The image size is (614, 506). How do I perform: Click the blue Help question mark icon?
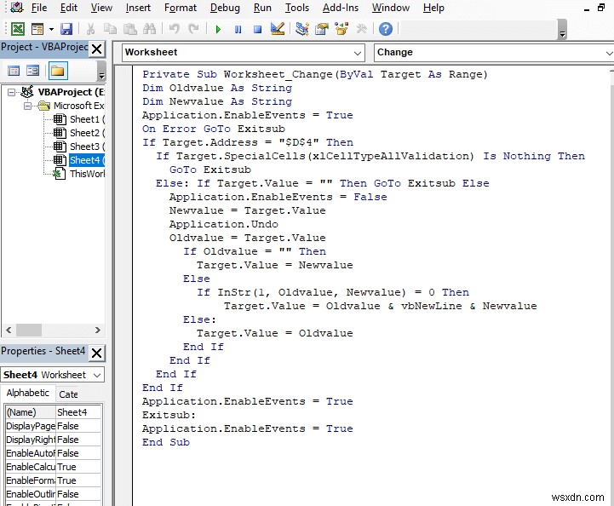(x=386, y=29)
